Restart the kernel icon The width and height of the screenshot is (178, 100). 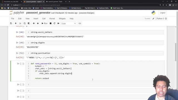point(55,23)
